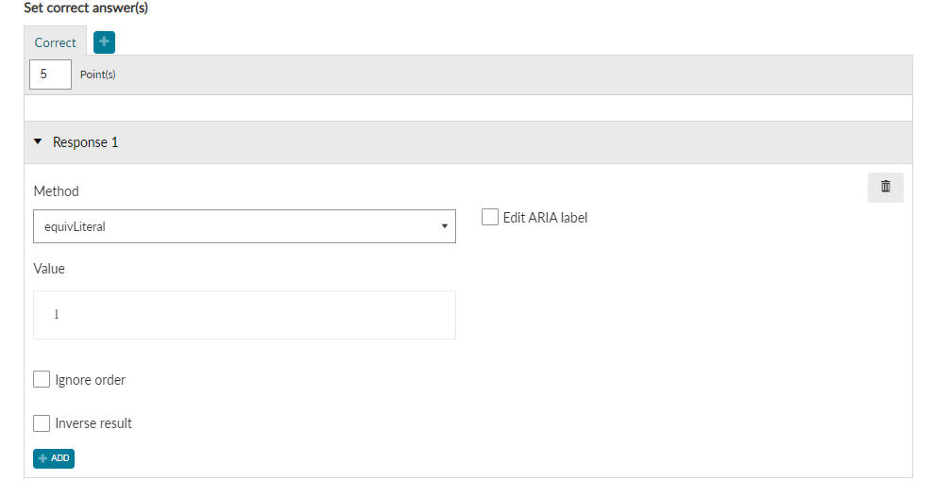Enable the Edit ARIA label checkbox
This screenshot has height=496, width=933.
[x=490, y=218]
